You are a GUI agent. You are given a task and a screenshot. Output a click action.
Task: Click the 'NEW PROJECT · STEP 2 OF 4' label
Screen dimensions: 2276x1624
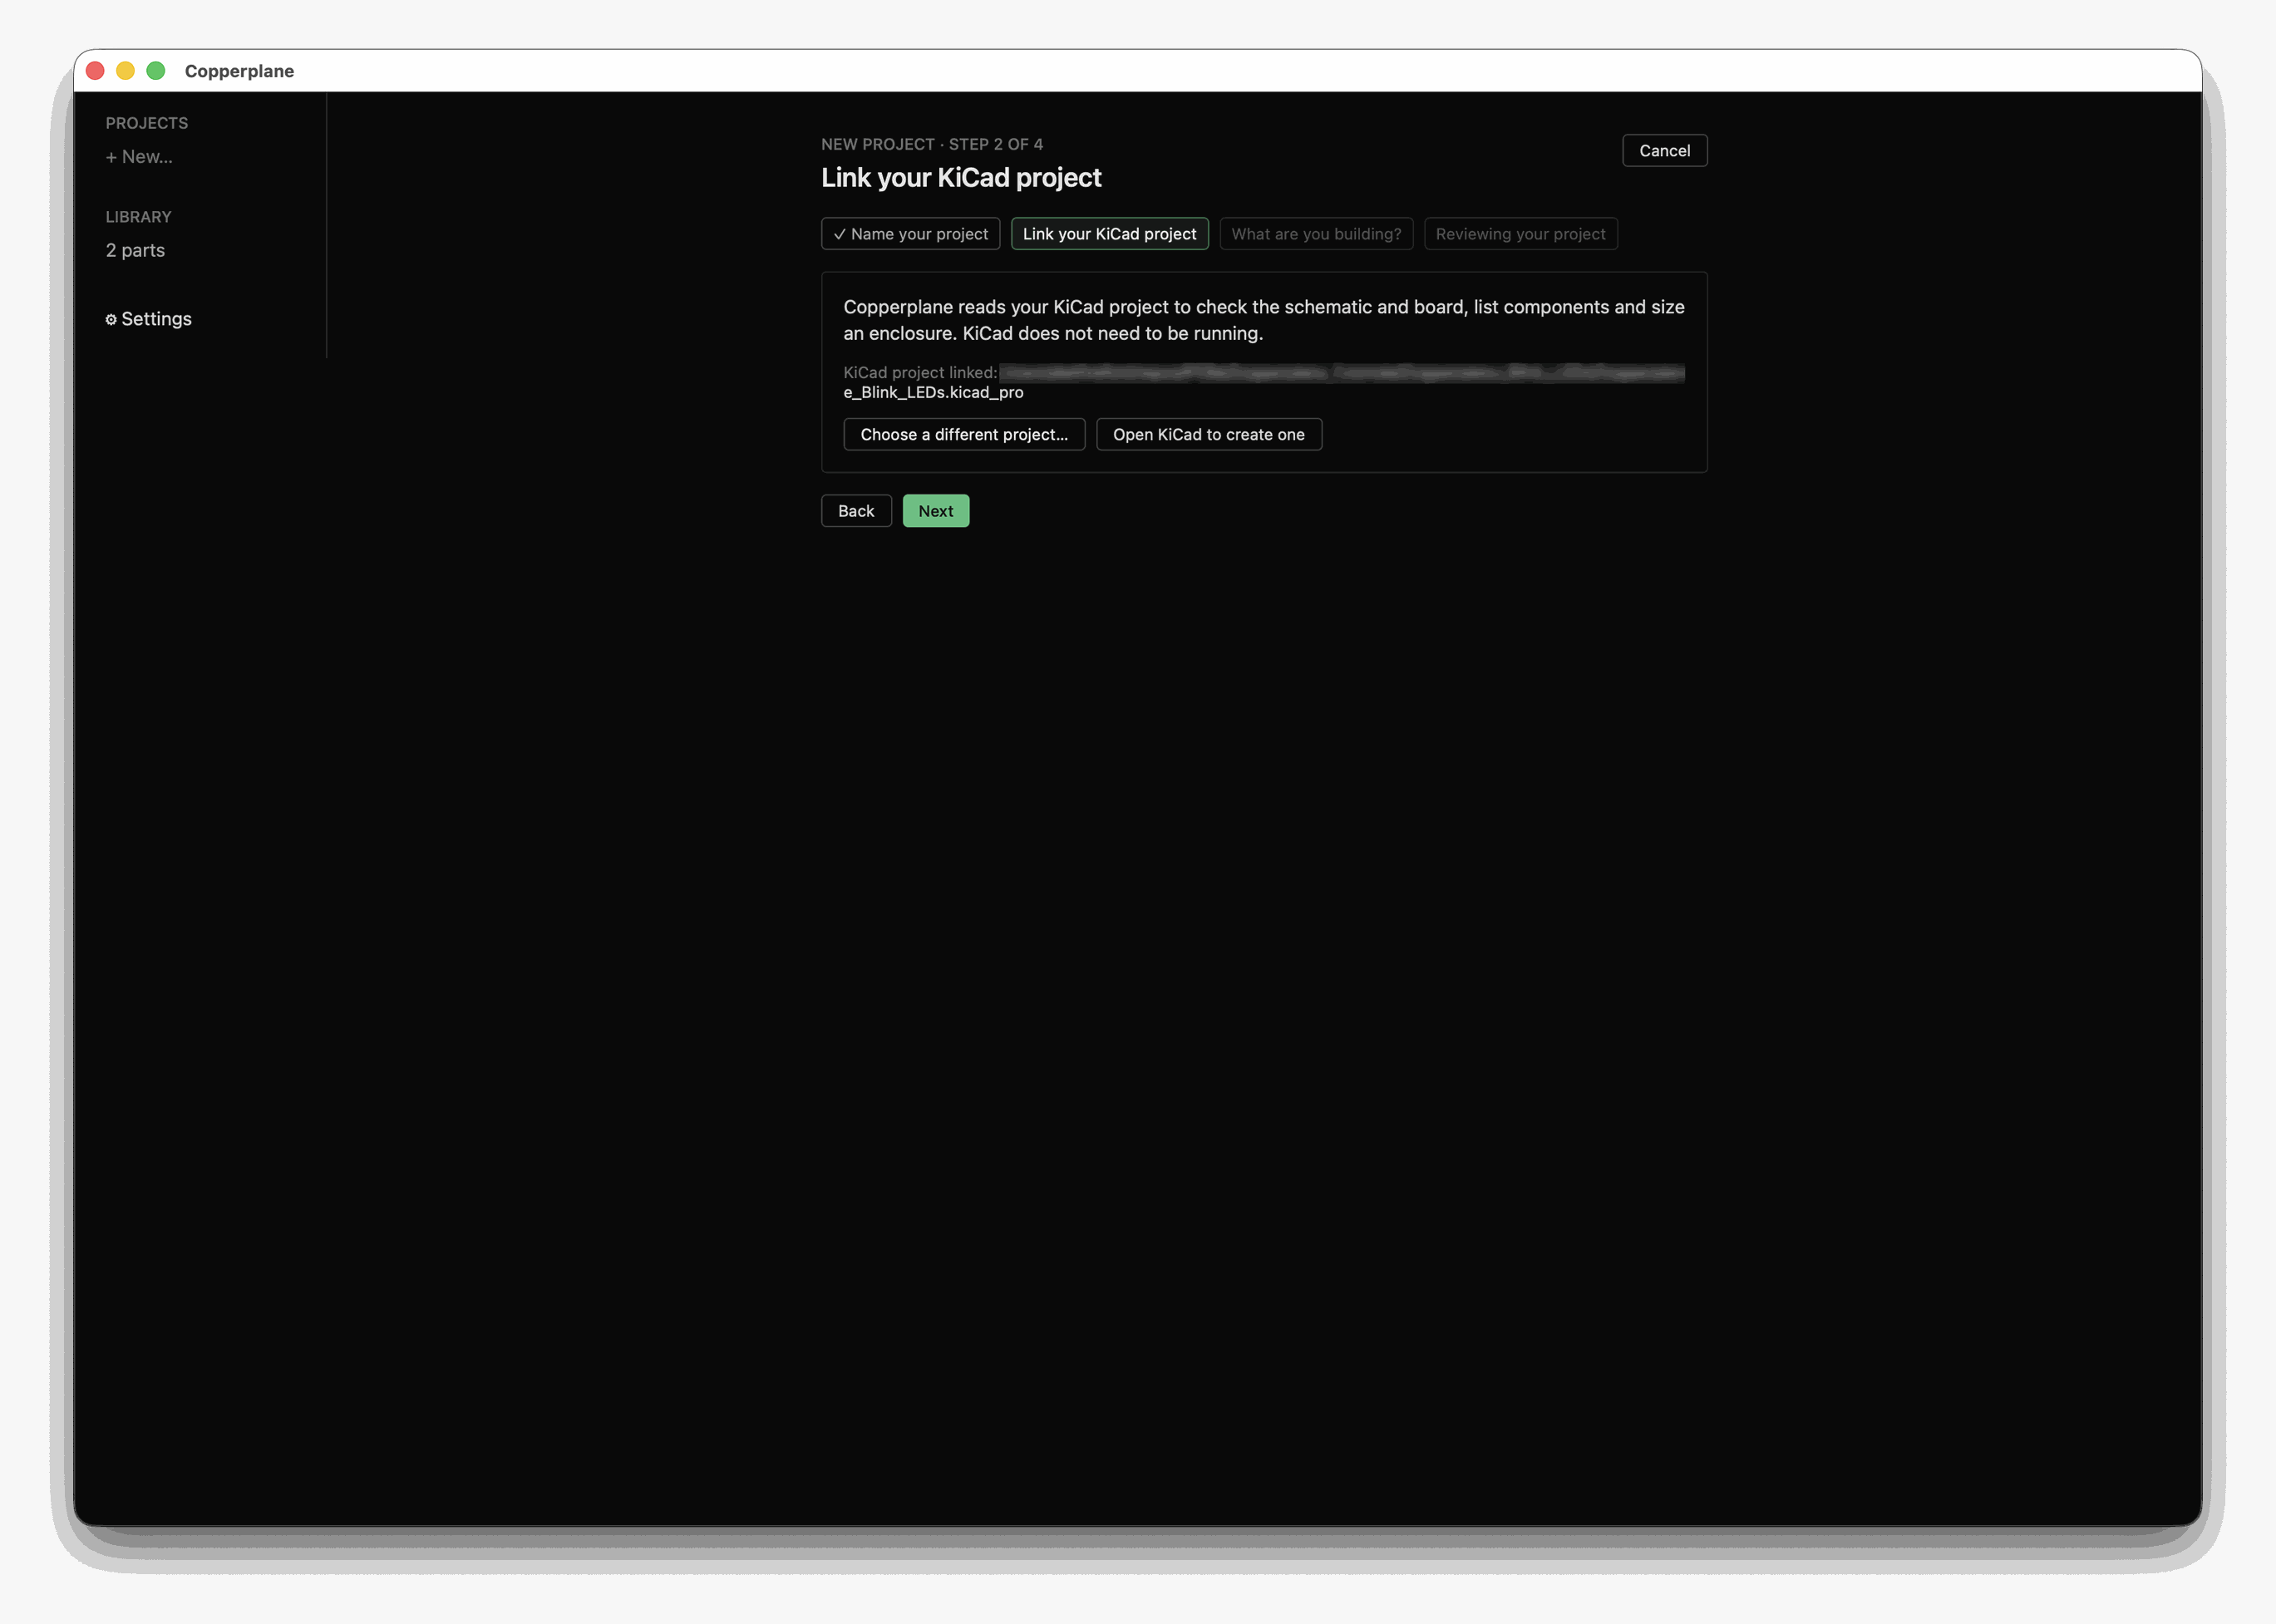(x=932, y=144)
